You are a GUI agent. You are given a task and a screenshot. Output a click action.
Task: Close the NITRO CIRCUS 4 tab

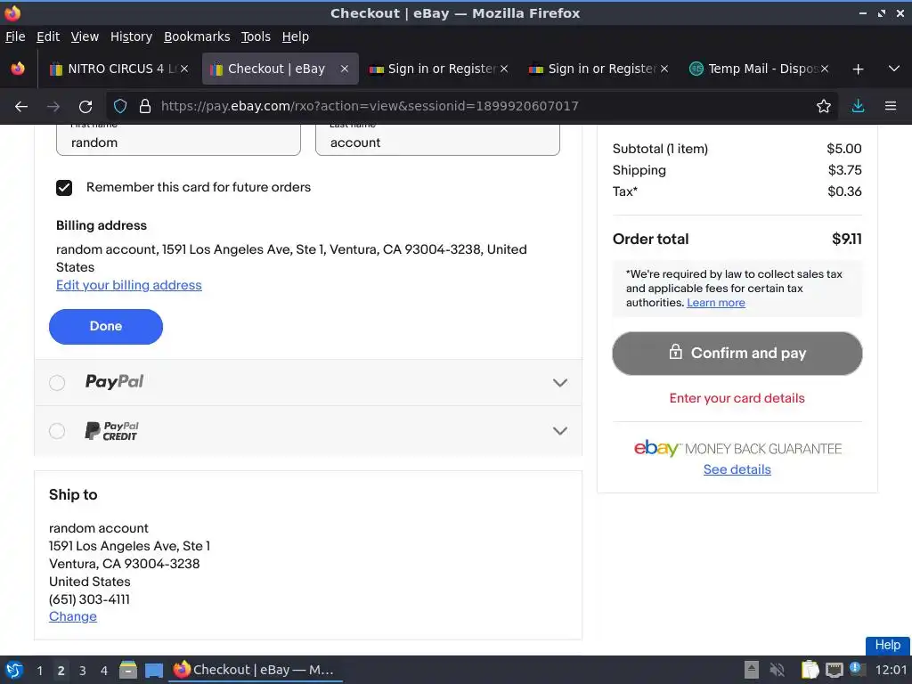[183, 69]
